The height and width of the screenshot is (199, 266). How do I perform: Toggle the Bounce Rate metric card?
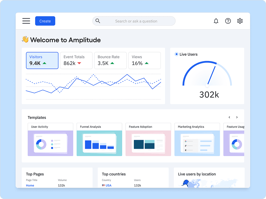(x=110, y=60)
